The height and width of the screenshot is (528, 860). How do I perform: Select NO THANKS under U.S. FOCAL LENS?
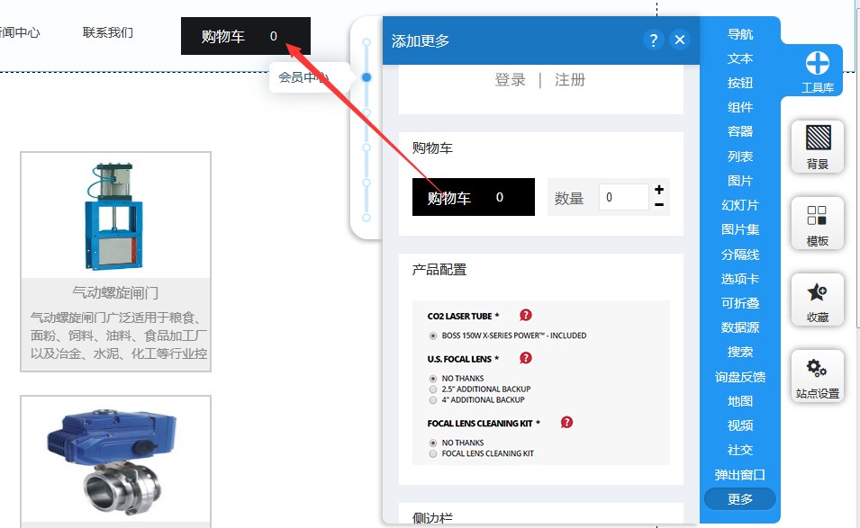433,379
